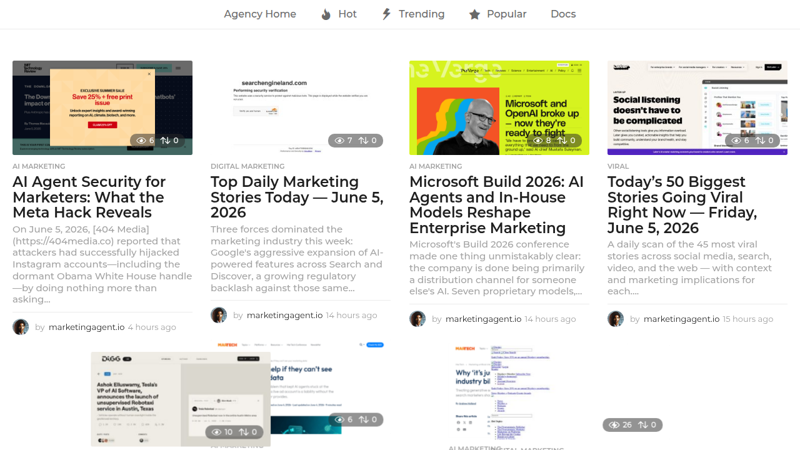Click the excerpt starting A daily scan
This screenshot has width=800, height=450.
690,267
